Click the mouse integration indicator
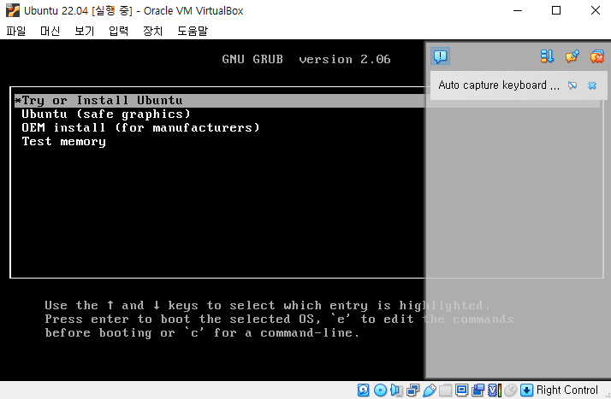Viewport: 611px width, 399px height. coord(511,390)
